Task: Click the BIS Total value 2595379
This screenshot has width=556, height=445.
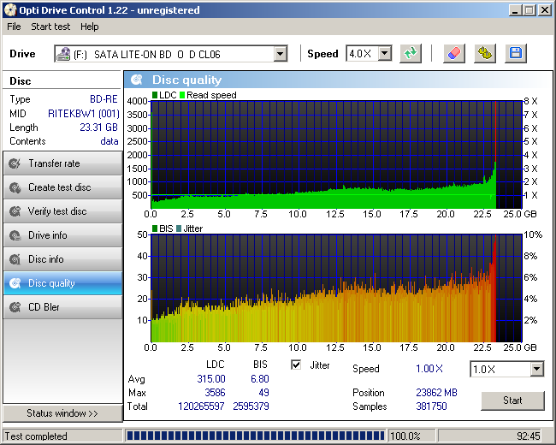Action: [x=251, y=406]
